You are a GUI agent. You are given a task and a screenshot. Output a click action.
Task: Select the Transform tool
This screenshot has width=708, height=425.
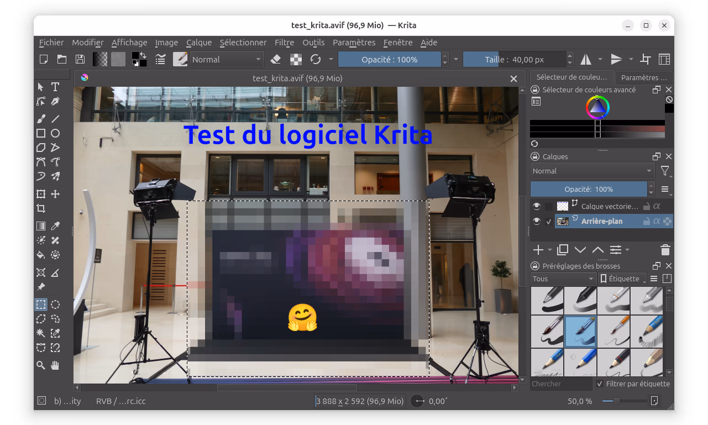[41, 194]
